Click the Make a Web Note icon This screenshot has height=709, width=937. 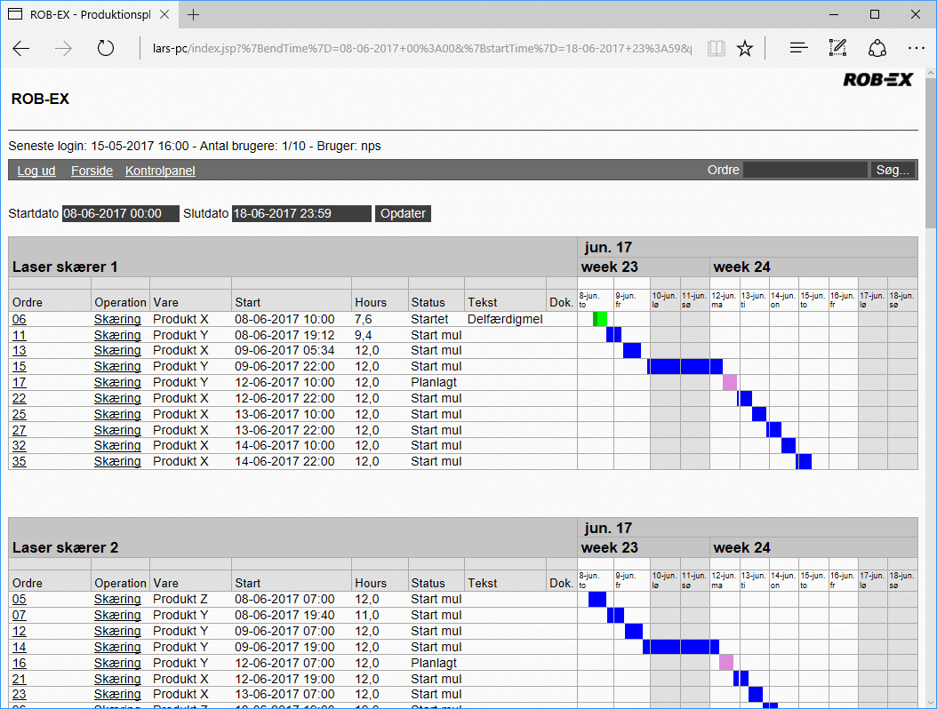point(837,49)
